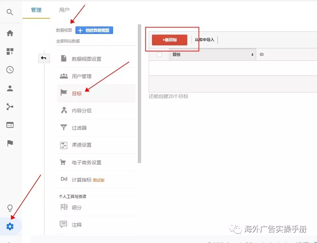Screen dimensions: 317x243
Task: Sort by the 目标 column arrow
Action: click(x=252, y=55)
